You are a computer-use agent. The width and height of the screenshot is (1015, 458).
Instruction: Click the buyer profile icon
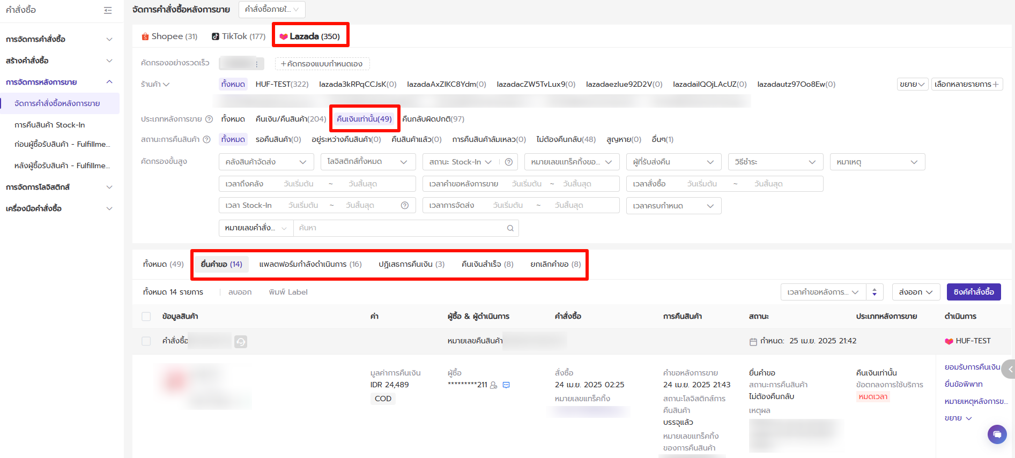494,385
